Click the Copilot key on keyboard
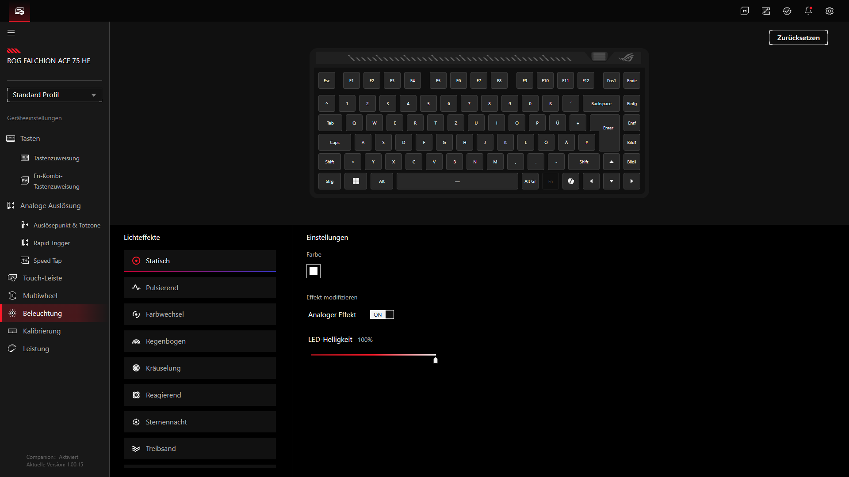 tap(570, 181)
